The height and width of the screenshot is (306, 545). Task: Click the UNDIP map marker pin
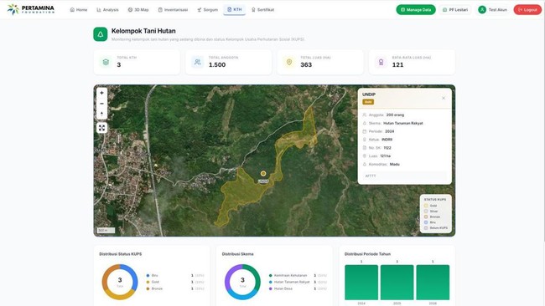click(263, 173)
